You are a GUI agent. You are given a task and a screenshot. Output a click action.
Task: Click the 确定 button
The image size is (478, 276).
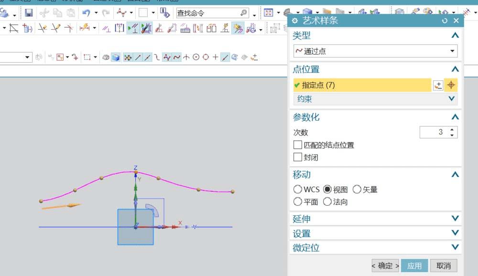(x=385, y=265)
